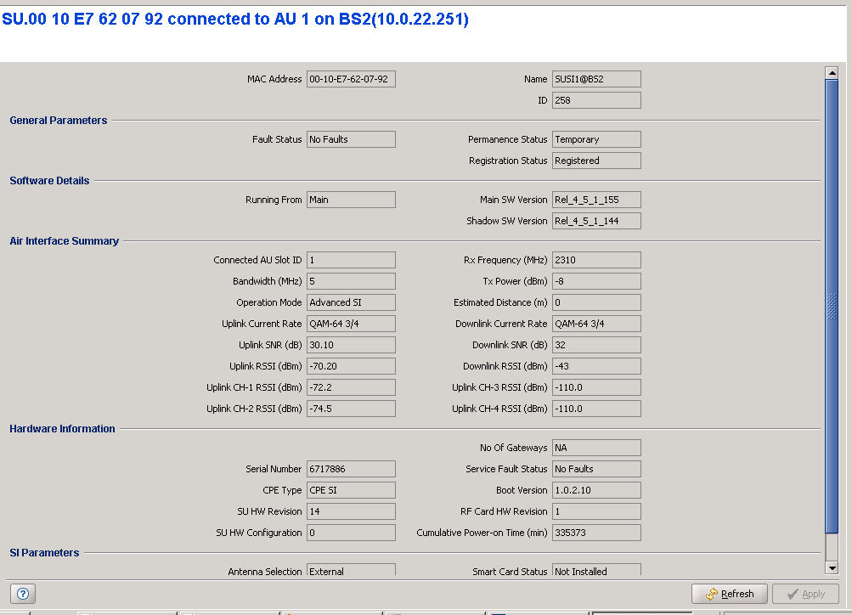Select the Shadow SW Version field
Viewport: 852px width, 615px height.
pyautogui.click(x=596, y=221)
